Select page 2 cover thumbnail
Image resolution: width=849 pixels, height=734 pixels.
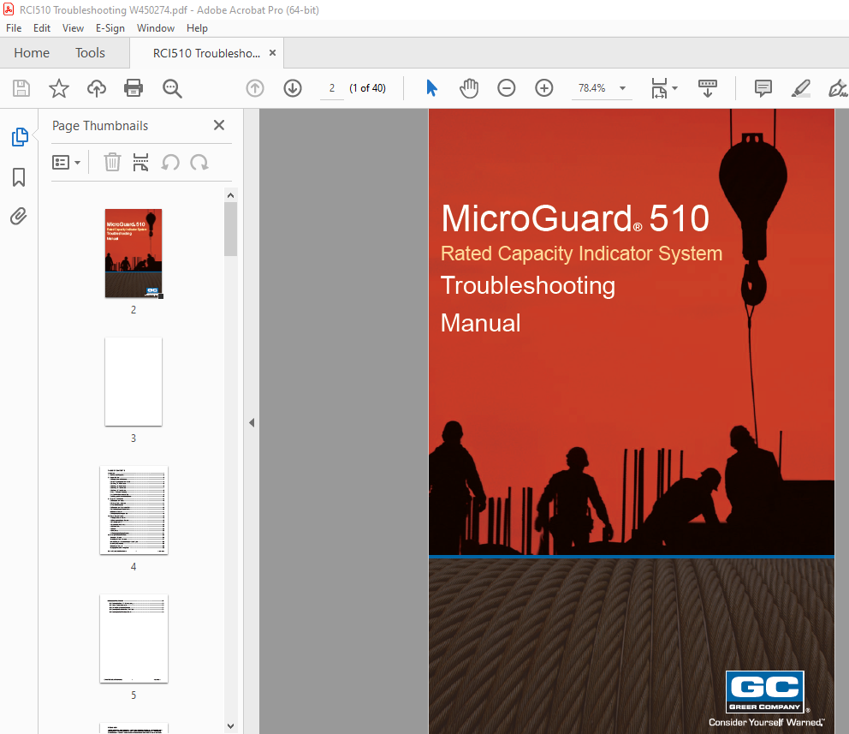coord(134,253)
